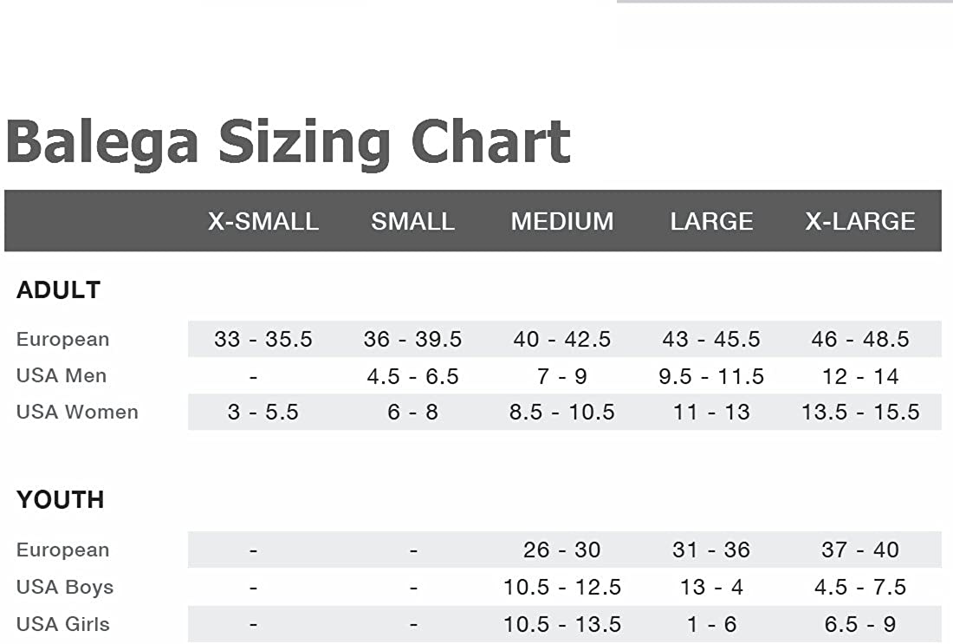Click the X-LARGE column header

860,222
